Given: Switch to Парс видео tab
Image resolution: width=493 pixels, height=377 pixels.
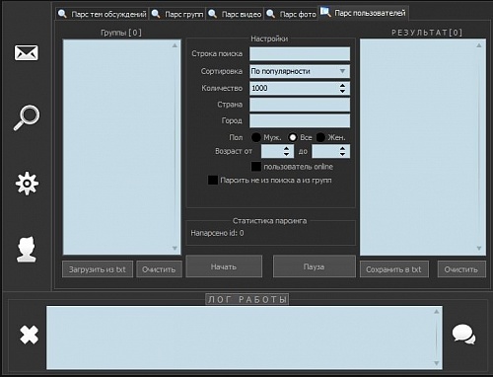Looking at the screenshot, I should [x=235, y=14].
